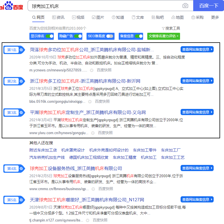Image resolution: width=224 pixels, height=224 pixels.
Task: Open result 平湖球壳加工机床定制生产
Action: click(88, 113)
